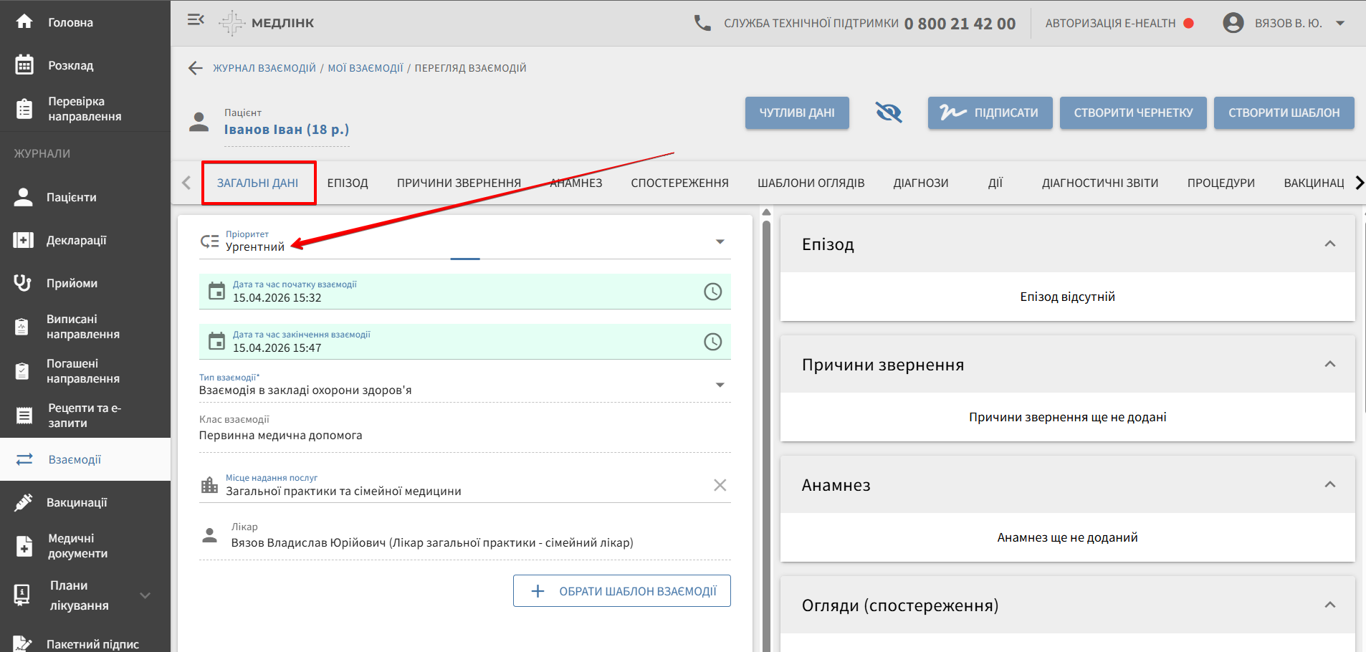Switch to the Діагнози tab
This screenshot has width=1366, height=652.
pyautogui.click(x=920, y=183)
